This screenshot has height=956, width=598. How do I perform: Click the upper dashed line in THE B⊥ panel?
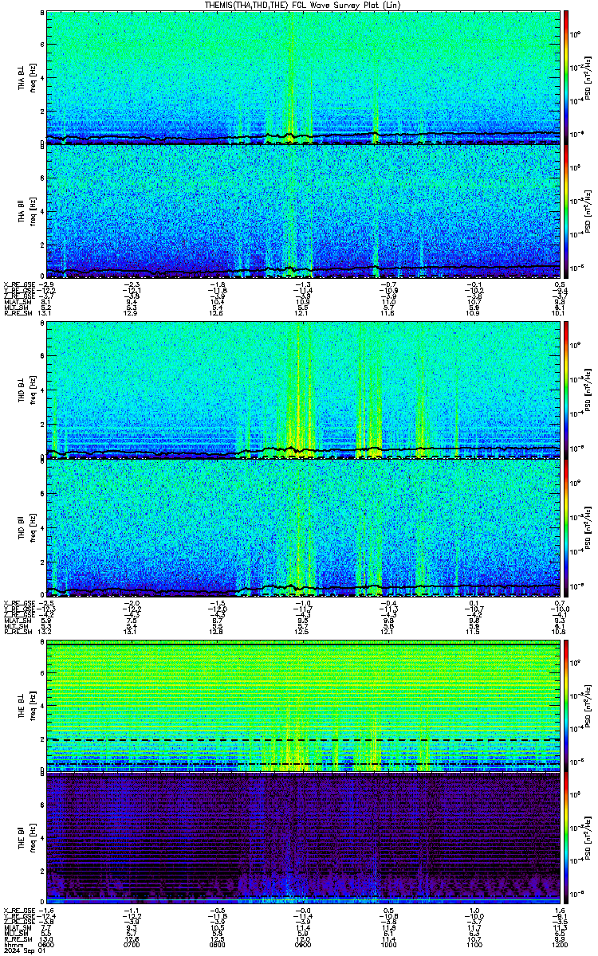click(303, 739)
